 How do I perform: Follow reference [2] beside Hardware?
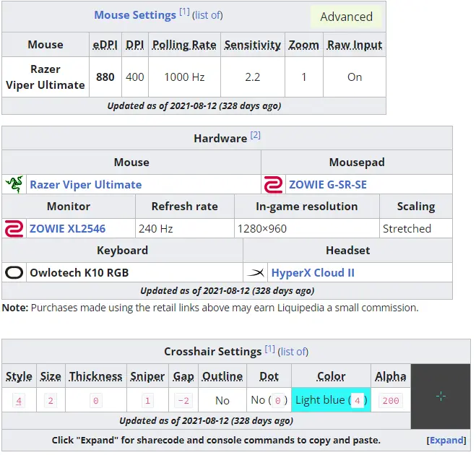point(255,135)
